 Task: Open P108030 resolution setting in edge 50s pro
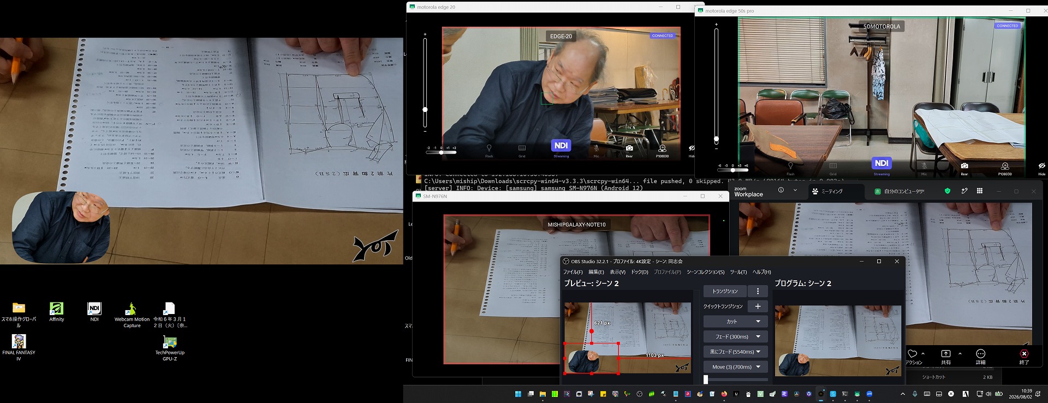click(1005, 168)
